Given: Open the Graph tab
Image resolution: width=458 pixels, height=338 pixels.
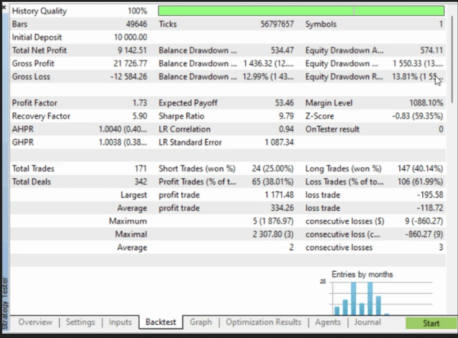Looking at the screenshot, I should tap(200, 322).
